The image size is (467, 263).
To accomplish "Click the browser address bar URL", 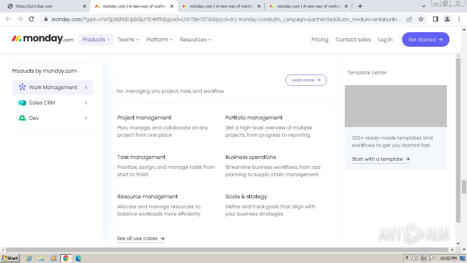I will tap(226, 19).
